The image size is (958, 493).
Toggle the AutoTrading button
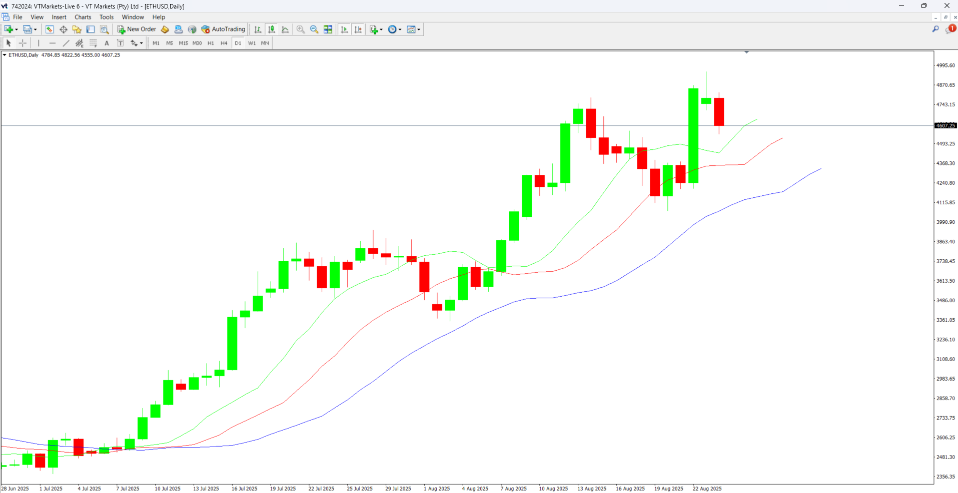coord(223,29)
